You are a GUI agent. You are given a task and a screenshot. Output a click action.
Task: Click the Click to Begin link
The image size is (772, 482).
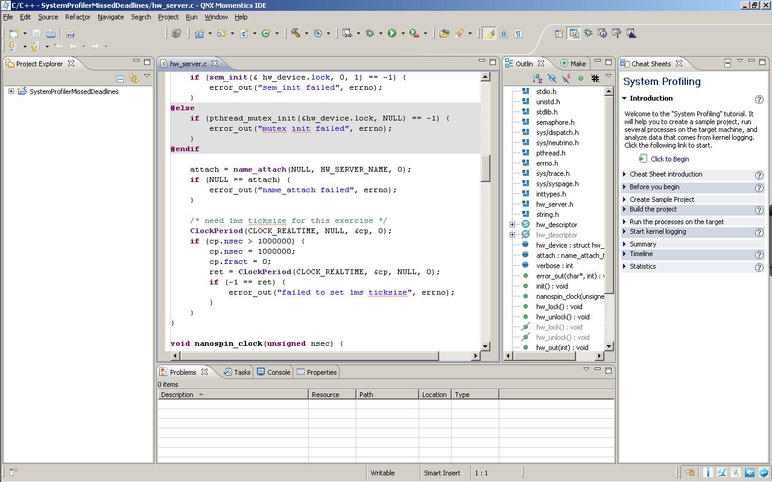coord(669,159)
